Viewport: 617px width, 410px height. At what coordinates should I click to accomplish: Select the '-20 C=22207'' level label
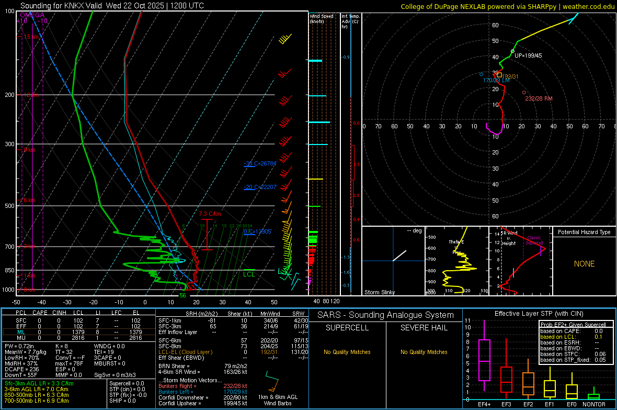[260, 187]
